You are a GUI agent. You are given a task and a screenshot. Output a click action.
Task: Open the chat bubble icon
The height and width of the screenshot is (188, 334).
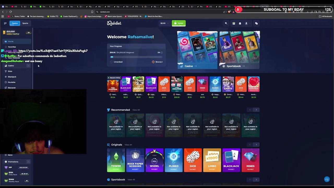pos(256,23)
